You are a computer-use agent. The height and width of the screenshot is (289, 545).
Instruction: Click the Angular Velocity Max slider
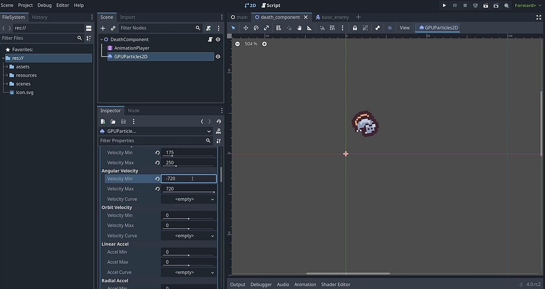pyautogui.click(x=189, y=192)
